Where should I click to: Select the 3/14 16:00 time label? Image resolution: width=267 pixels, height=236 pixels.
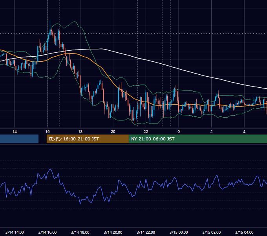click(x=48, y=232)
